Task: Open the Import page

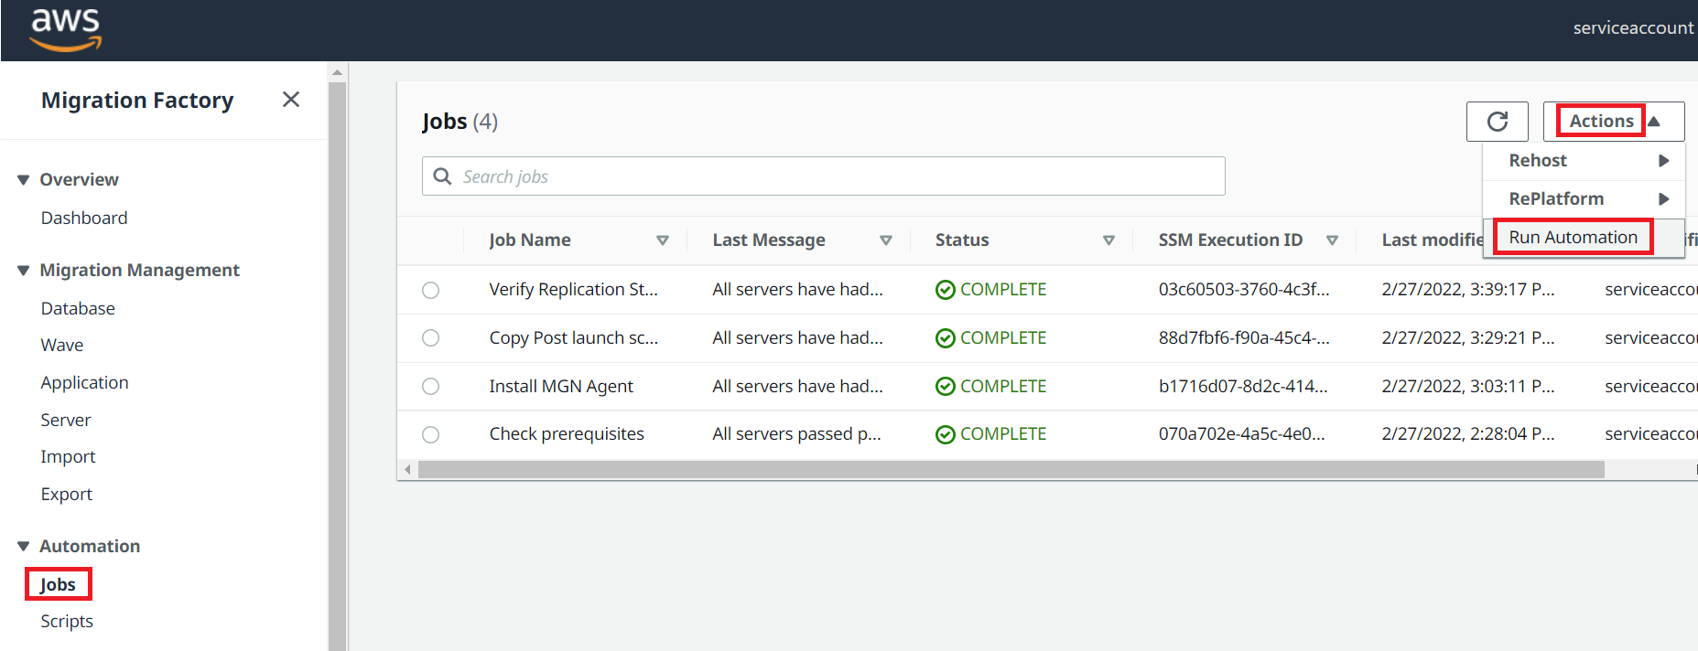Action: coord(68,457)
